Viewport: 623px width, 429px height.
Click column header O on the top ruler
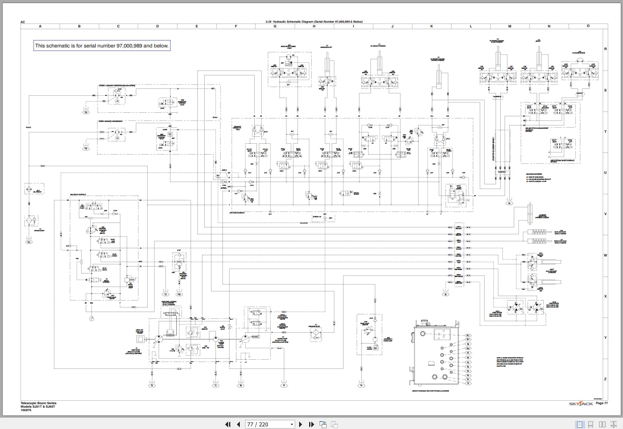point(588,26)
